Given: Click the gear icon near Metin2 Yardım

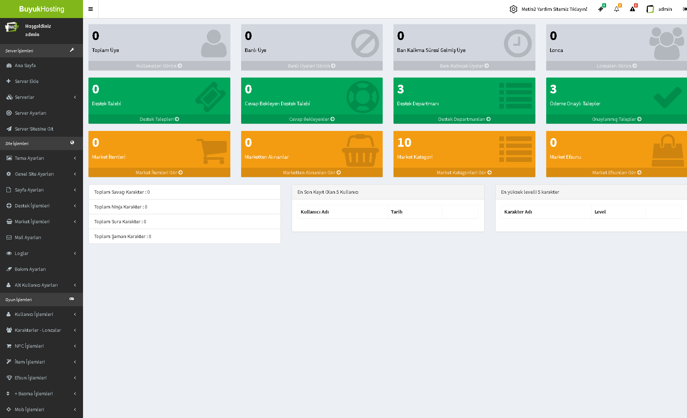Looking at the screenshot, I should tap(513, 9).
